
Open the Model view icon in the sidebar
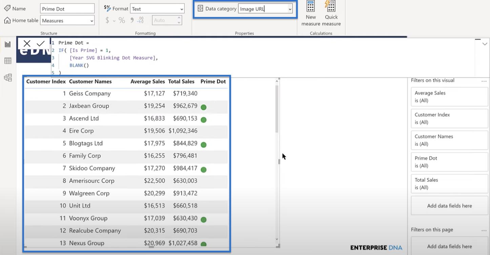point(8,77)
